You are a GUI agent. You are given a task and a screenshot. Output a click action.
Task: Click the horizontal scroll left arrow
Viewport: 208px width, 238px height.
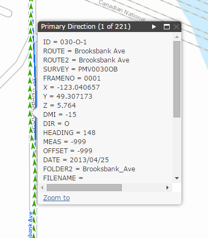[x=42, y=187]
